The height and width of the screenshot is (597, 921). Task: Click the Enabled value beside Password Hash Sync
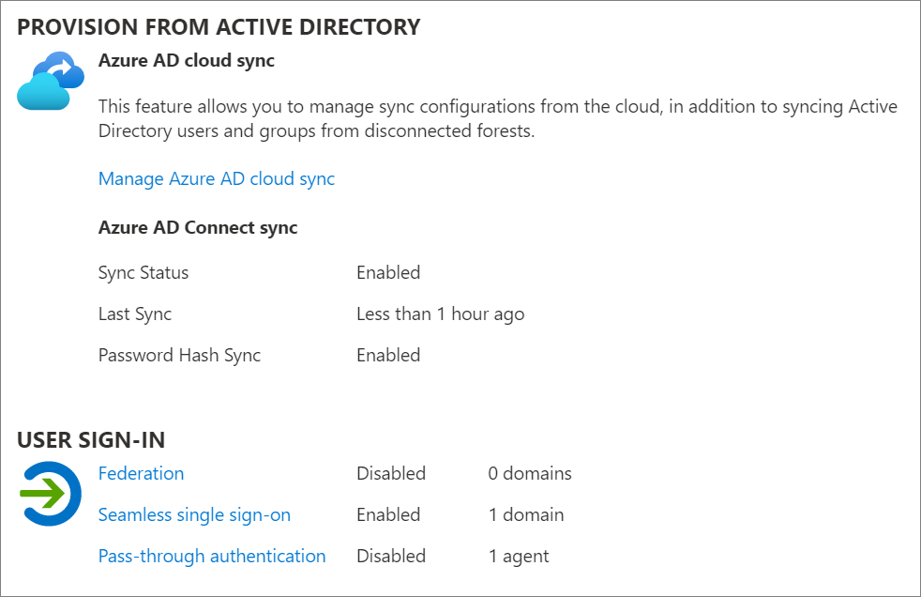(388, 355)
